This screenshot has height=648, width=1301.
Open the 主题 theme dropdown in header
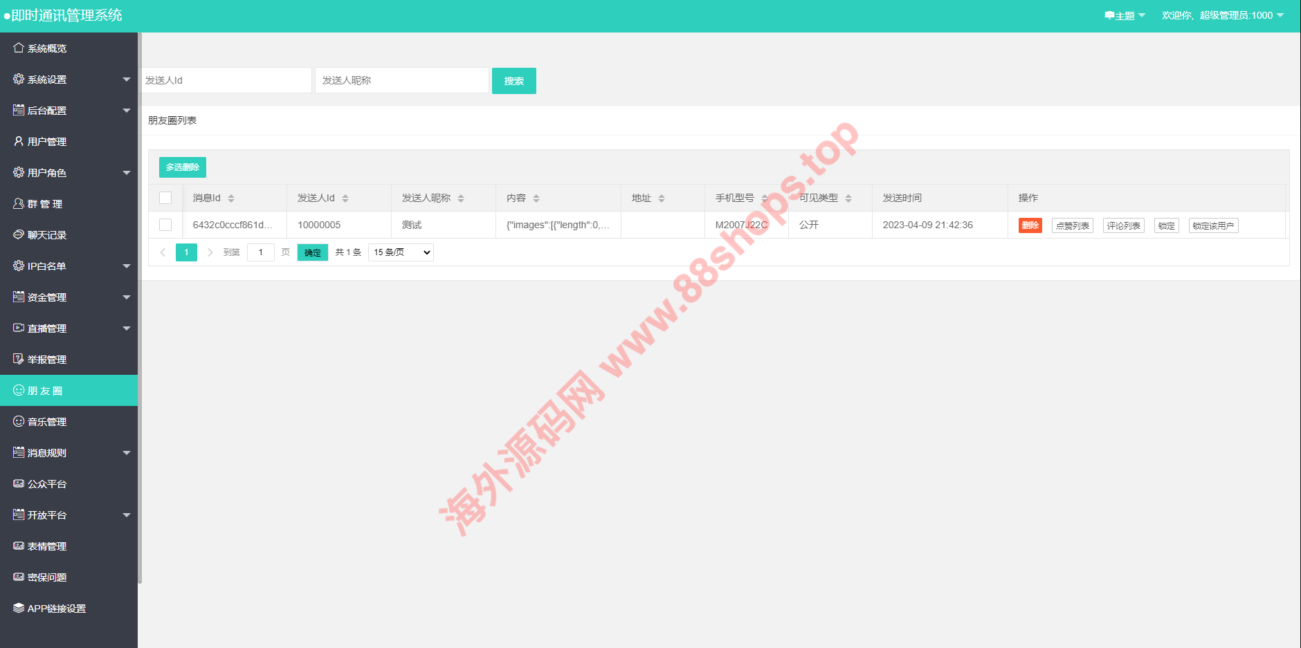[1125, 15]
